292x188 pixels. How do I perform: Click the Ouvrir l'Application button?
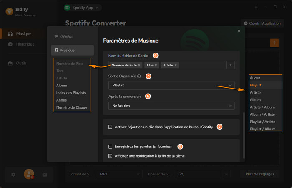coord(262,23)
